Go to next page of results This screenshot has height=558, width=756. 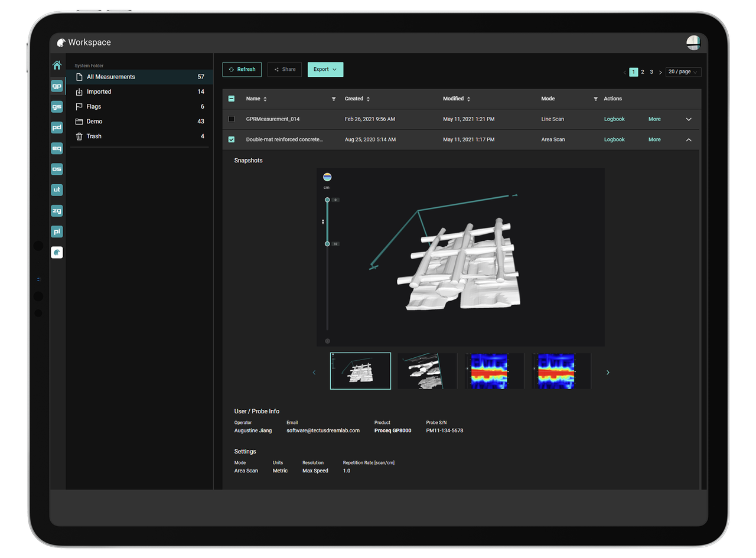pyautogui.click(x=660, y=72)
